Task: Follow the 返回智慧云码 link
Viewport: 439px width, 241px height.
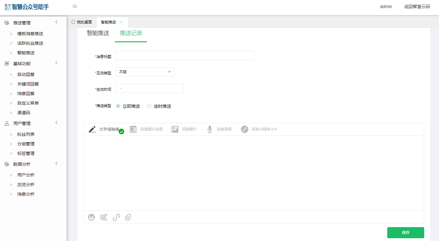Action: pyautogui.click(x=417, y=6)
